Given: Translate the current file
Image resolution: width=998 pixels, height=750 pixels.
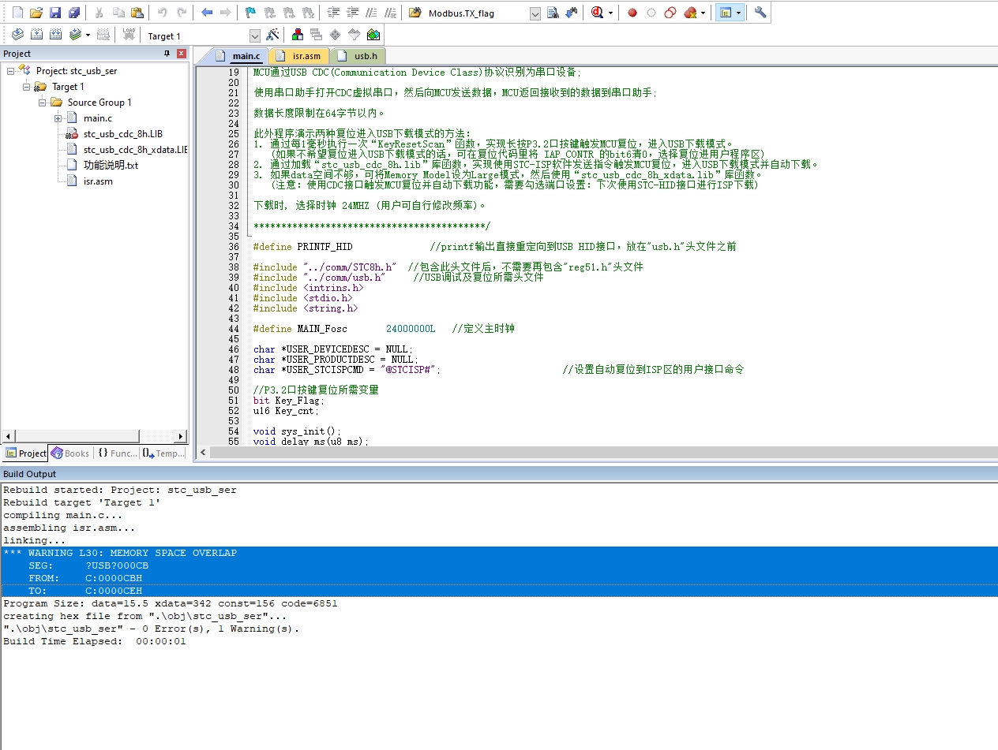Looking at the screenshot, I should point(17,35).
